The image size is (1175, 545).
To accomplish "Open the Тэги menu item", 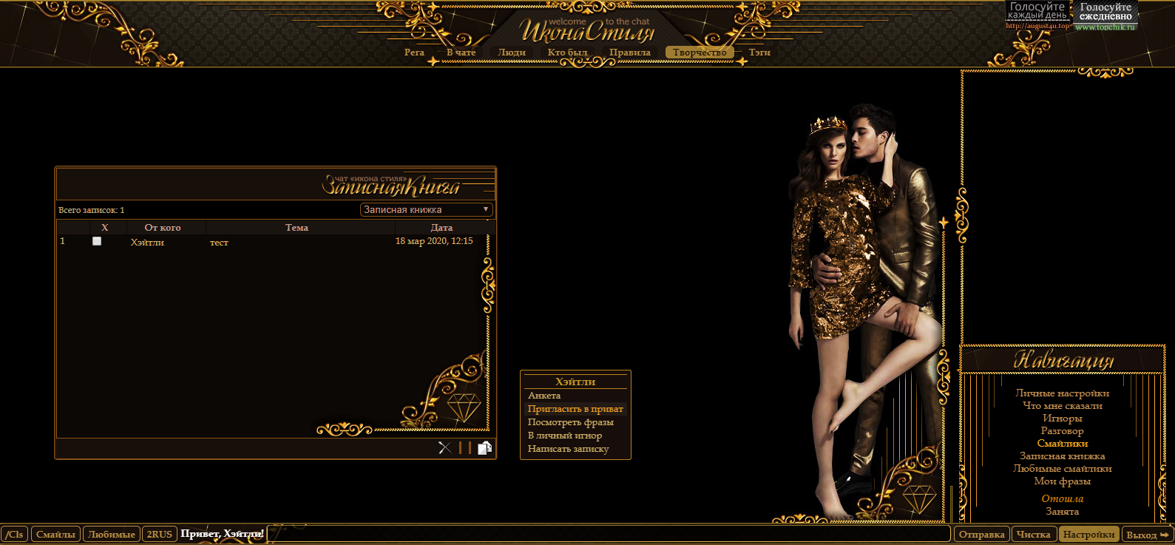I will (759, 53).
